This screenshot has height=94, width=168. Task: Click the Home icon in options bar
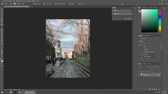[2, 4]
